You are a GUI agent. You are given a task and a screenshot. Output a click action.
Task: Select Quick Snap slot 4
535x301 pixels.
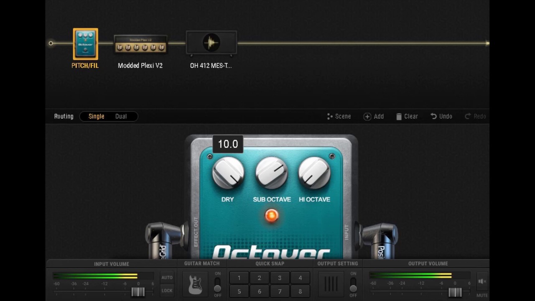click(x=300, y=278)
